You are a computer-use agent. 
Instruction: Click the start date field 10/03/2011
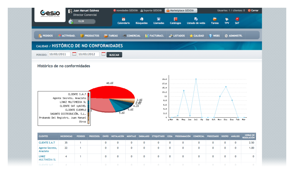click(59, 54)
